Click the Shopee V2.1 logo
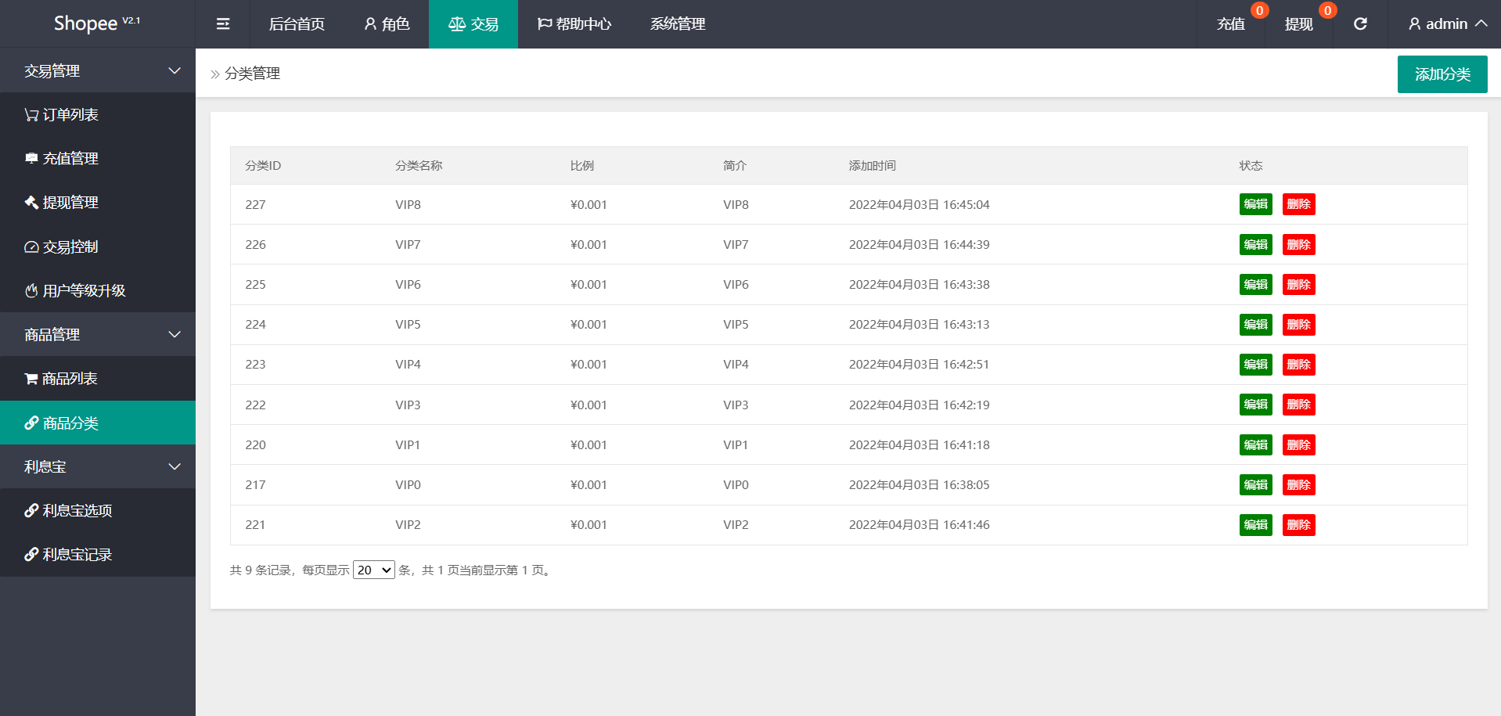The image size is (1501, 716). pos(97,23)
